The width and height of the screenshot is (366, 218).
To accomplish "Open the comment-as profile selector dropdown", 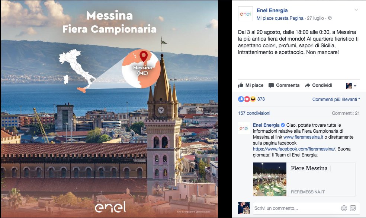I will (x=351, y=86).
